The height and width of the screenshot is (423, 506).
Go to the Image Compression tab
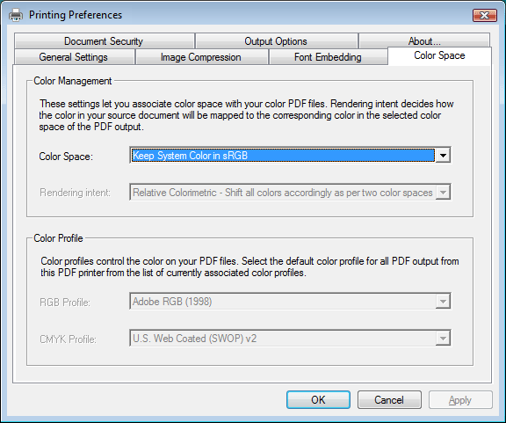coord(201,57)
